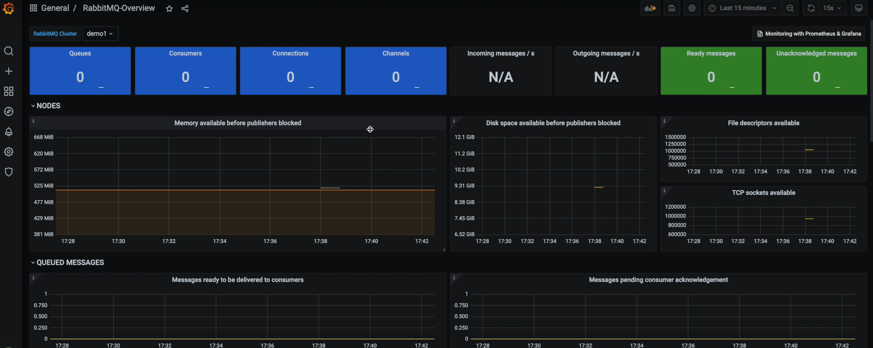Viewport: 873px width, 348px height.
Task: Open the demo1 cluster dropdown
Action: coord(100,33)
